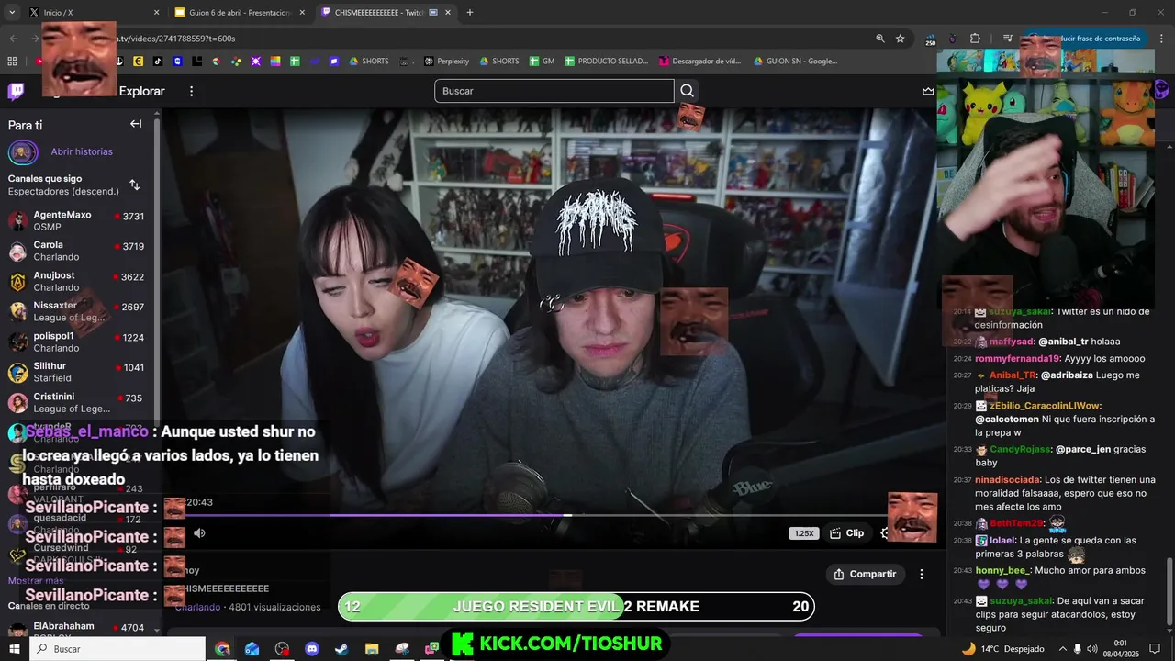Image resolution: width=1175 pixels, height=661 pixels.
Task: Select the CHISMEEEE Twitch tab
Action: point(386,13)
